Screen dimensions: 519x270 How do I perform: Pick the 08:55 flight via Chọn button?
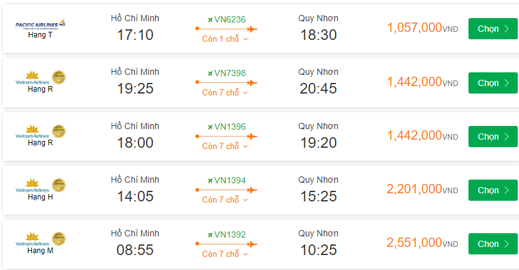[493, 244]
